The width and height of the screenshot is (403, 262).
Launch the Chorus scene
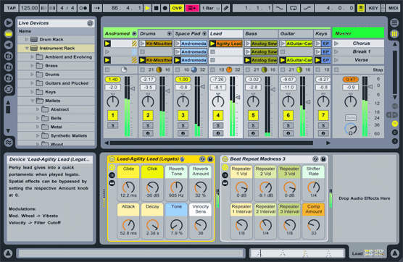[336, 43]
